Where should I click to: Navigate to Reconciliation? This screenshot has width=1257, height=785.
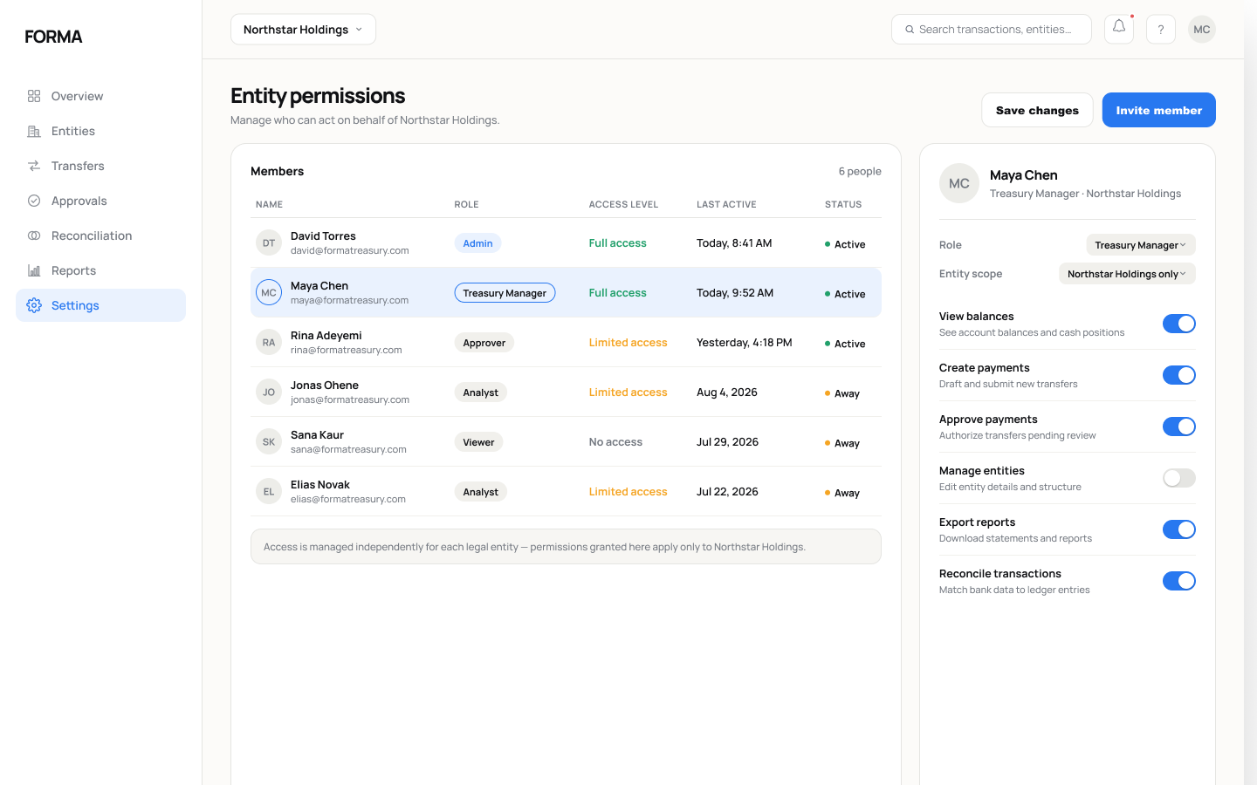pyautogui.click(x=100, y=235)
